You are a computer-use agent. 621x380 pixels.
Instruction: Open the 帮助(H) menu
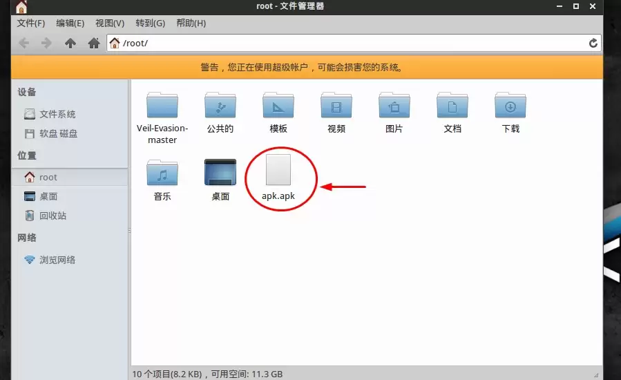(191, 23)
